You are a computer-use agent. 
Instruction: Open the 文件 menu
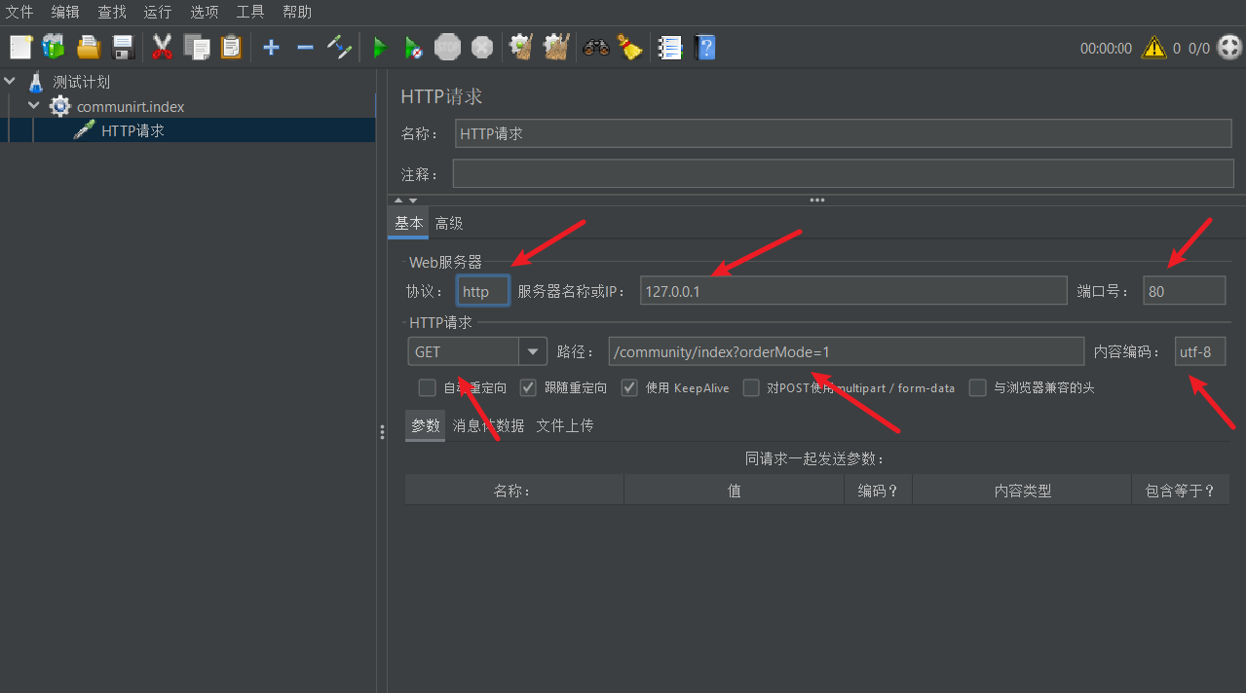coord(19,12)
